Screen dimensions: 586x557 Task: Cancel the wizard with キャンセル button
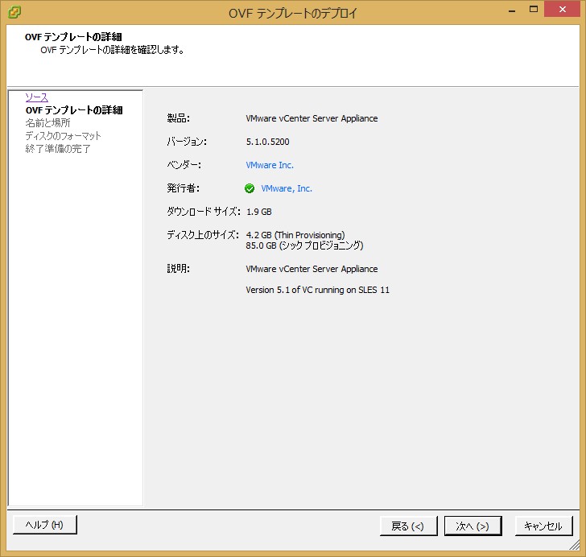(x=543, y=526)
